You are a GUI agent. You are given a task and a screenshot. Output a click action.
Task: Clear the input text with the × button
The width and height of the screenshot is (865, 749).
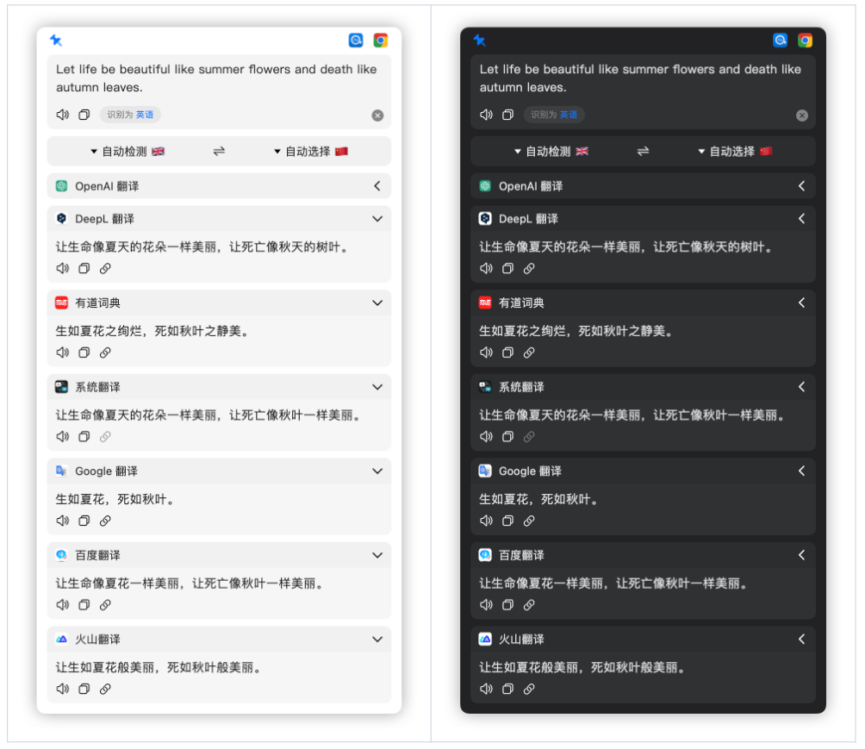377,115
